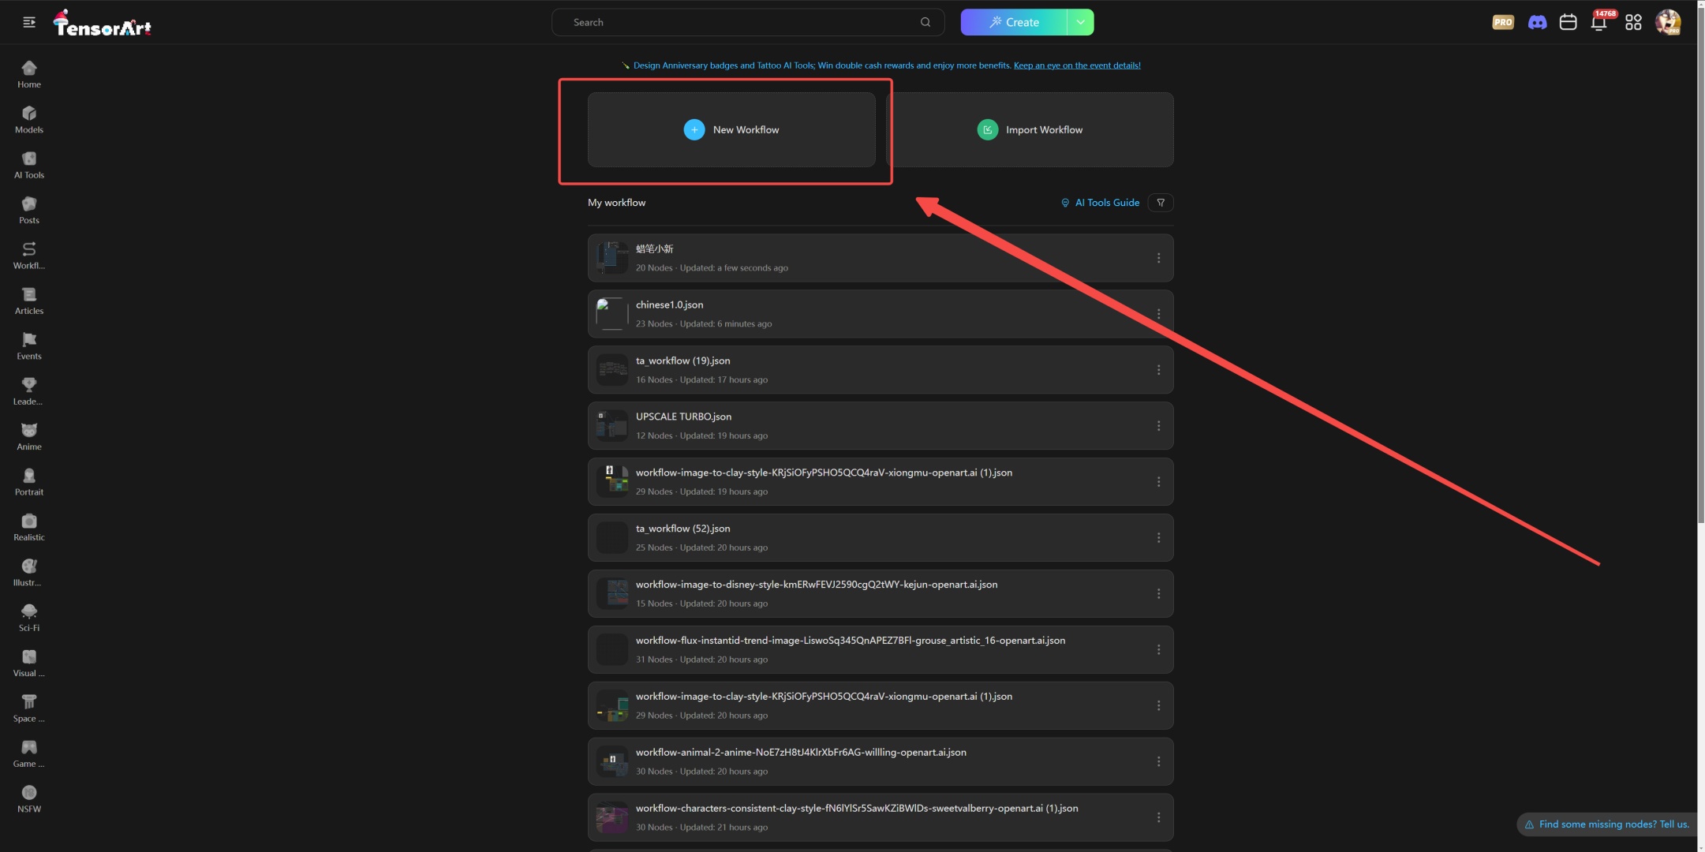Open options menu for UPSCALE TURBO.json
Viewport: 1705px width, 852px height.
pyautogui.click(x=1158, y=426)
